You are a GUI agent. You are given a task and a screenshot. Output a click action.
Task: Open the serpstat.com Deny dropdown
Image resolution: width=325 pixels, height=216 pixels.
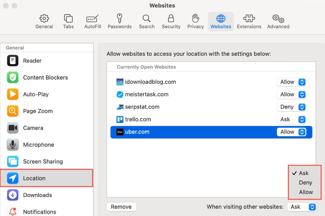291,107
